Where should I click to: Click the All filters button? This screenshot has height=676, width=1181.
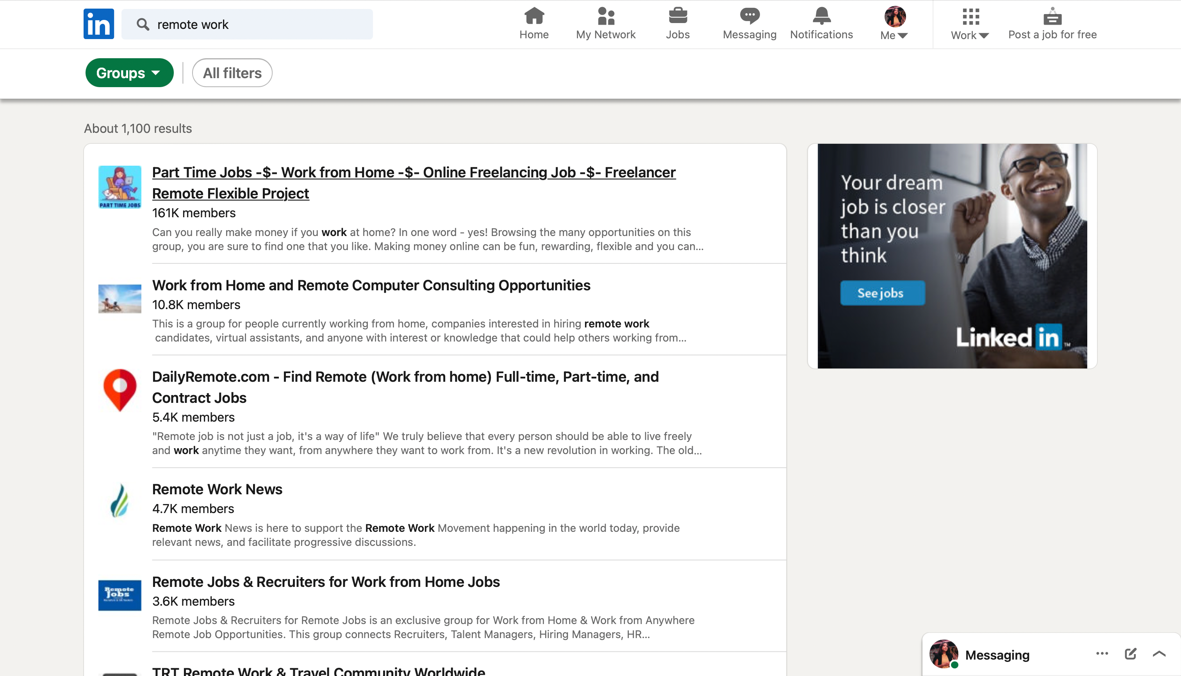[232, 73]
